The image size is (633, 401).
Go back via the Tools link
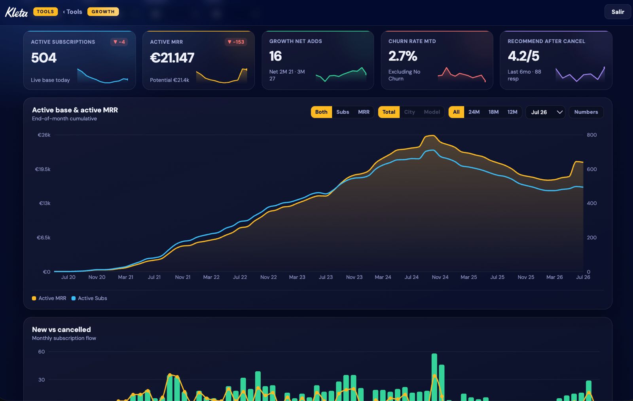click(72, 12)
